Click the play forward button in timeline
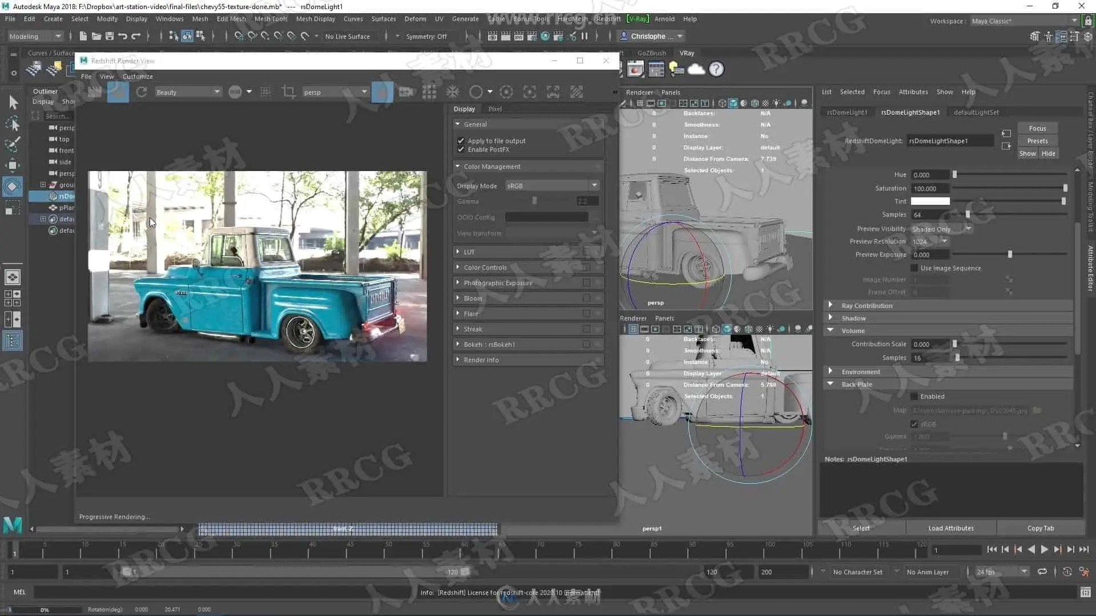1096x616 pixels. pos(1044,549)
